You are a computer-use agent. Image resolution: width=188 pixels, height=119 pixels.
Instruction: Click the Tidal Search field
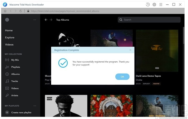click(149, 20)
